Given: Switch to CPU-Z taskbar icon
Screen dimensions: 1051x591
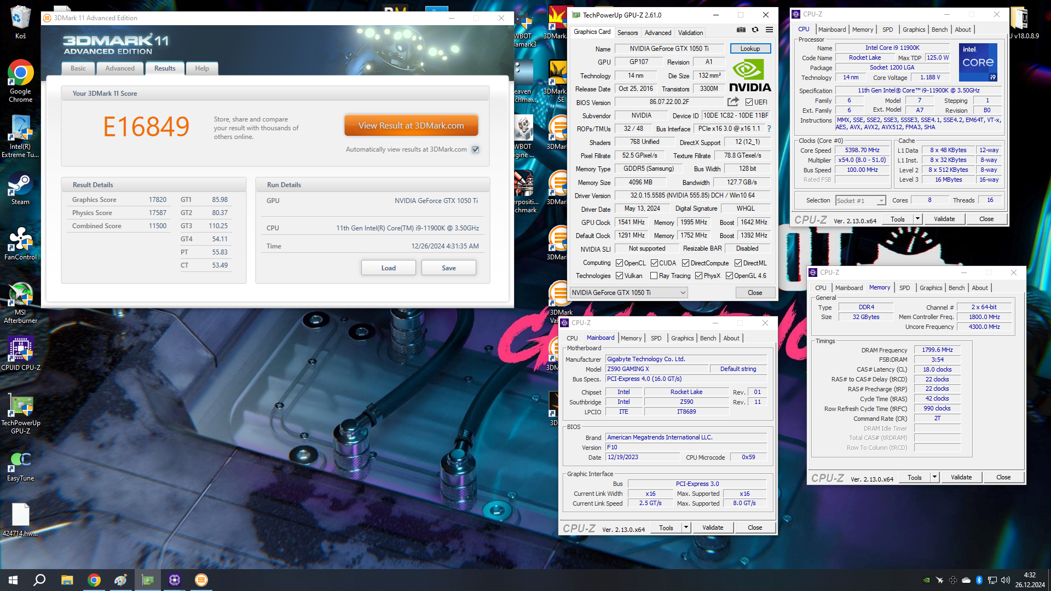Looking at the screenshot, I should 175,580.
